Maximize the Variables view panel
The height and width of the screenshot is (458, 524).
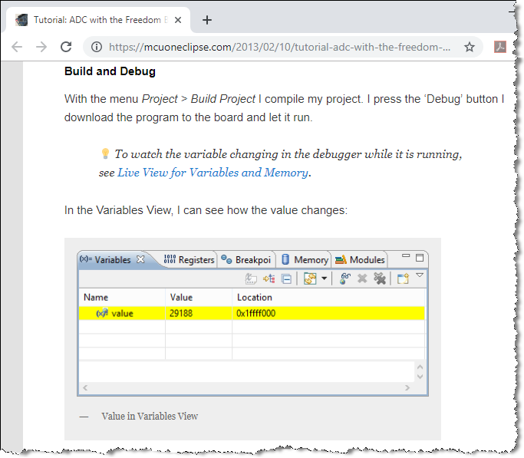[x=420, y=258]
